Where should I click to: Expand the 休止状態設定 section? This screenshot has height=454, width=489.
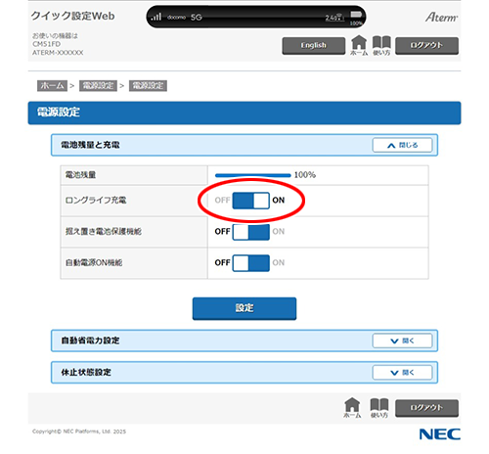coord(402,373)
